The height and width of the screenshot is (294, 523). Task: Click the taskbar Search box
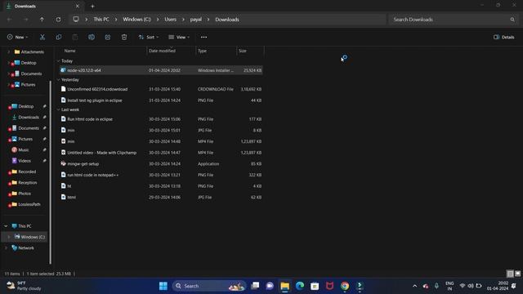pos(209,286)
